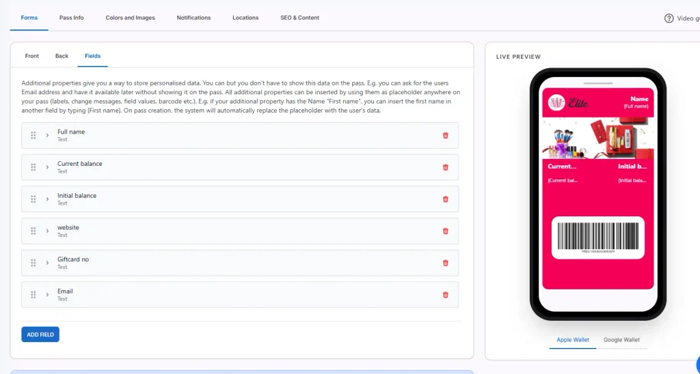This screenshot has width=700, height=374.
Task: Open the Notifications tab
Action: tap(193, 18)
